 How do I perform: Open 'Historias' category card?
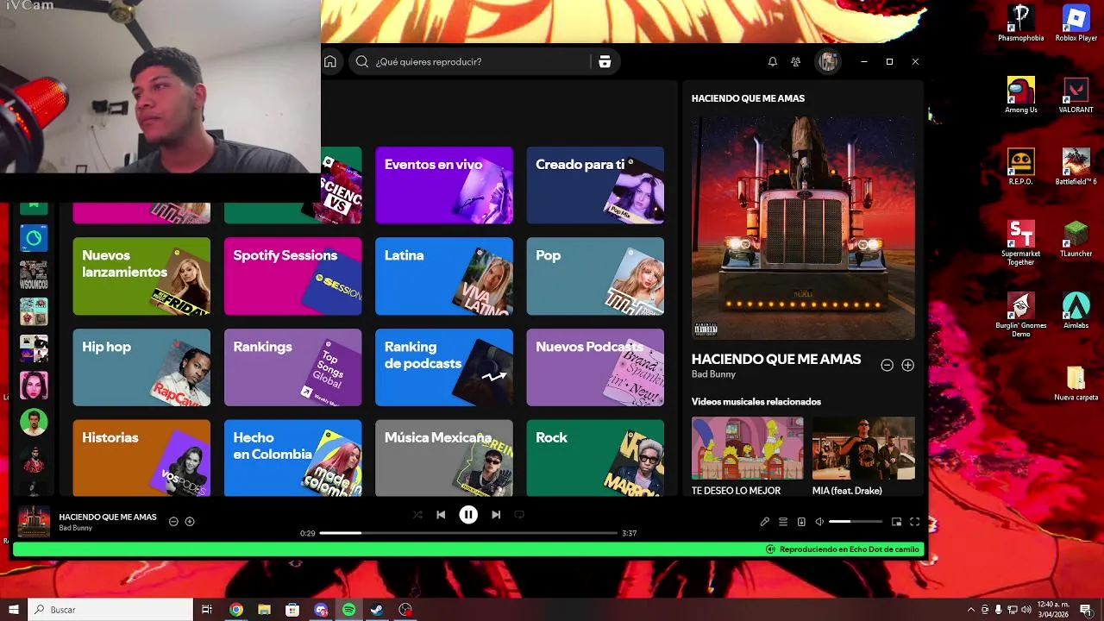click(141, 458)
